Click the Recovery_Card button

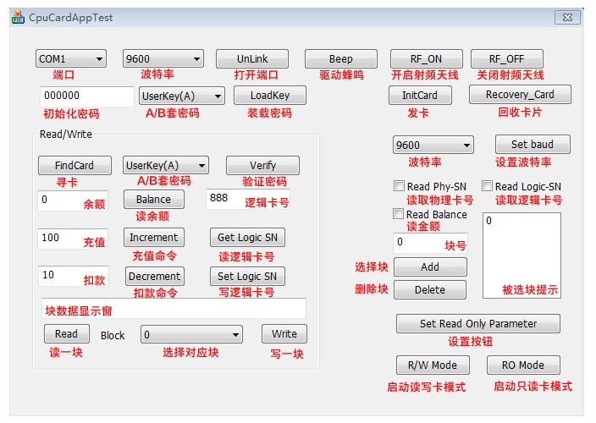(x=520, y=95)
